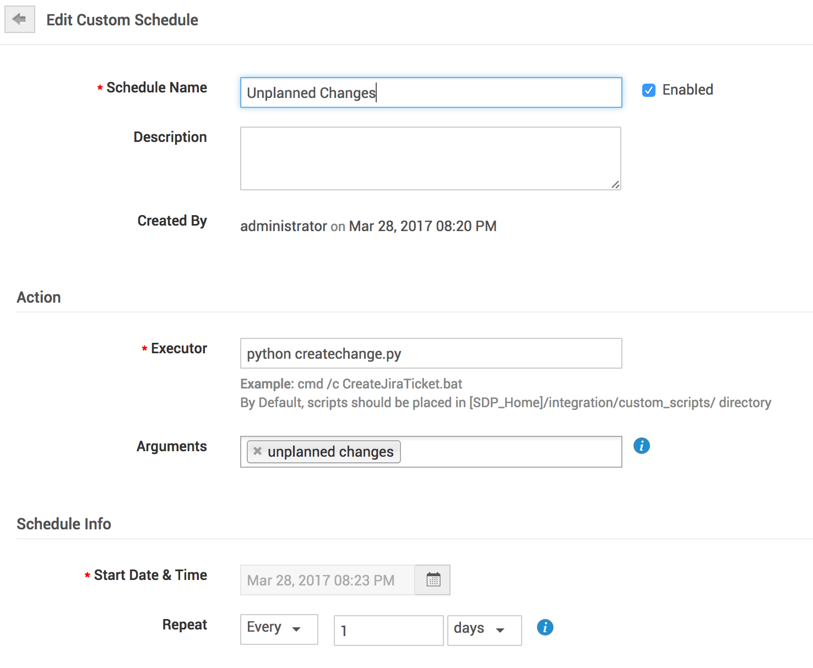The image size is (813, 668).
Task: Click the 'Schedule Info' section header
Action: [64, 524]
